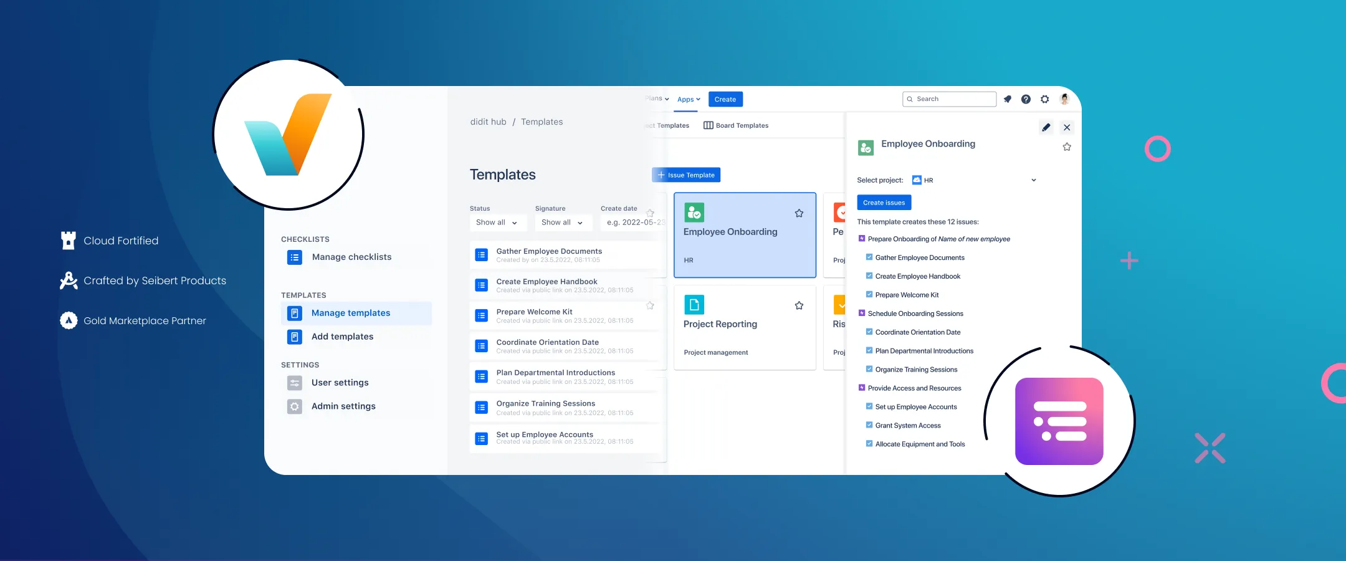Screen dimensions: 1346x561
Task: Click the search magnifier icon
Action: pos(910,99)
